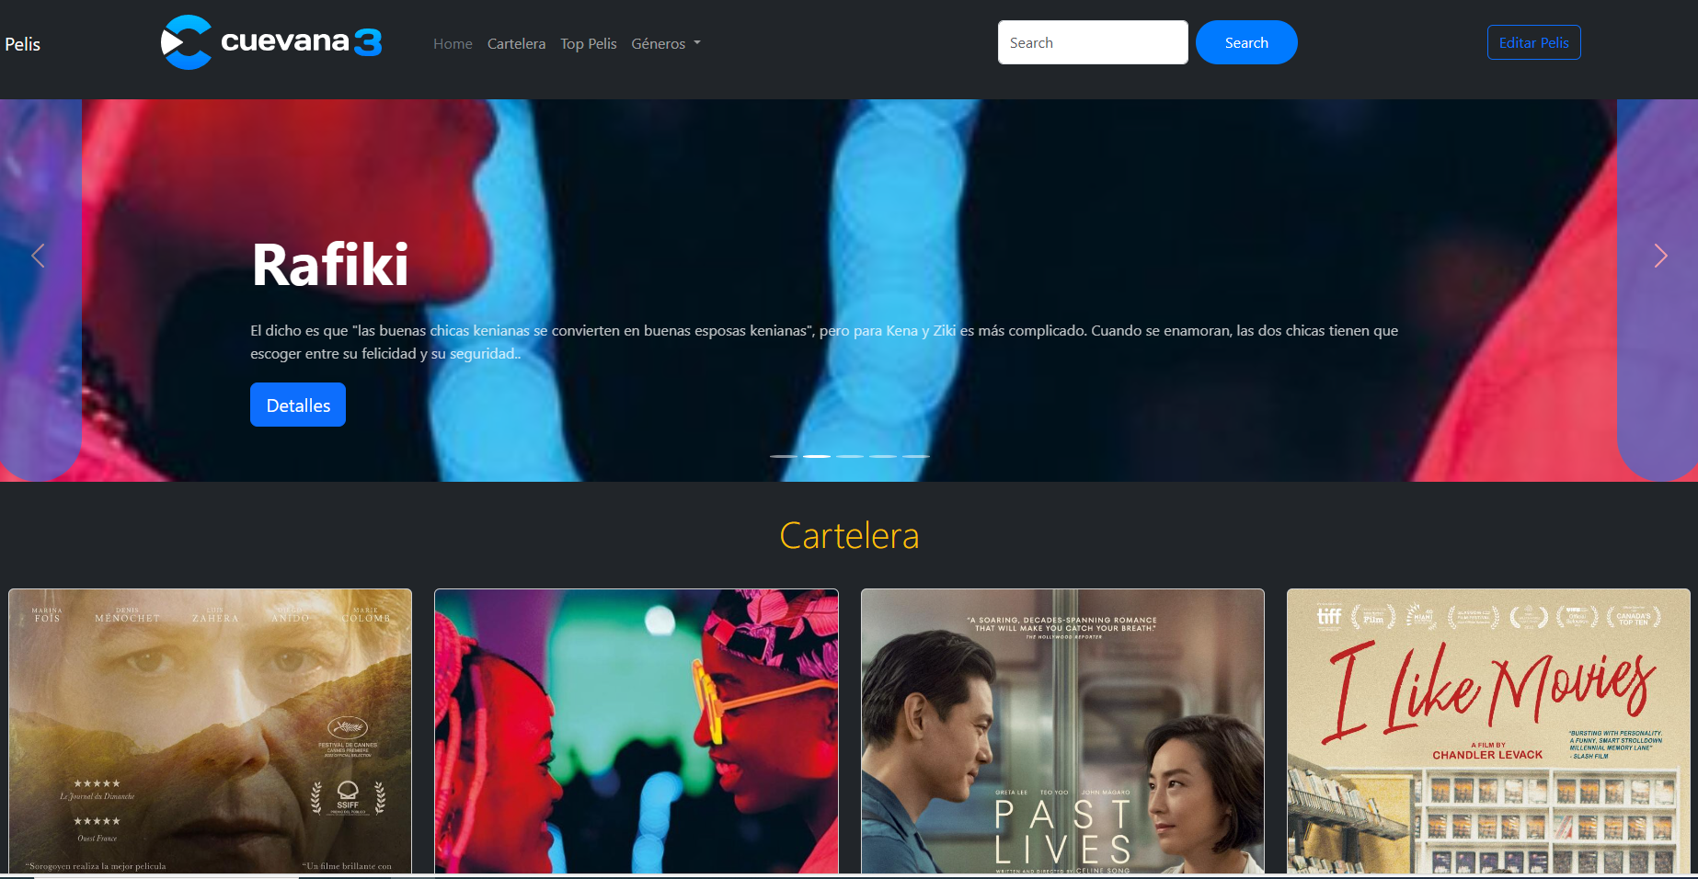The width and height of the screenshot is (1698, 879).
Task: Select the third carousel slide indicator
Action: tap(850, 456)
